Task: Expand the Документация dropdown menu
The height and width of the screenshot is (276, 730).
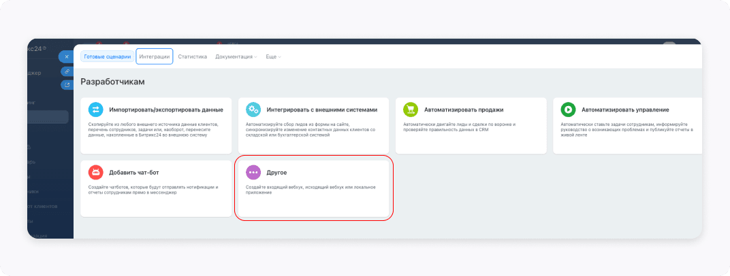Action: [236, 56]
